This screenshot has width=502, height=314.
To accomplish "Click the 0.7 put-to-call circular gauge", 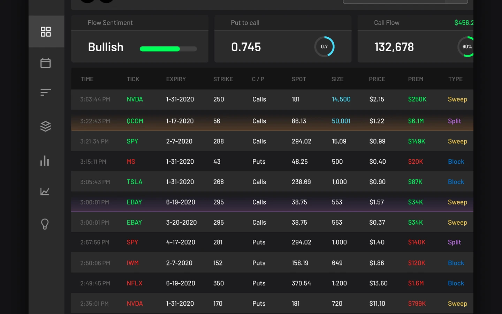I will (x=325, y=46).
